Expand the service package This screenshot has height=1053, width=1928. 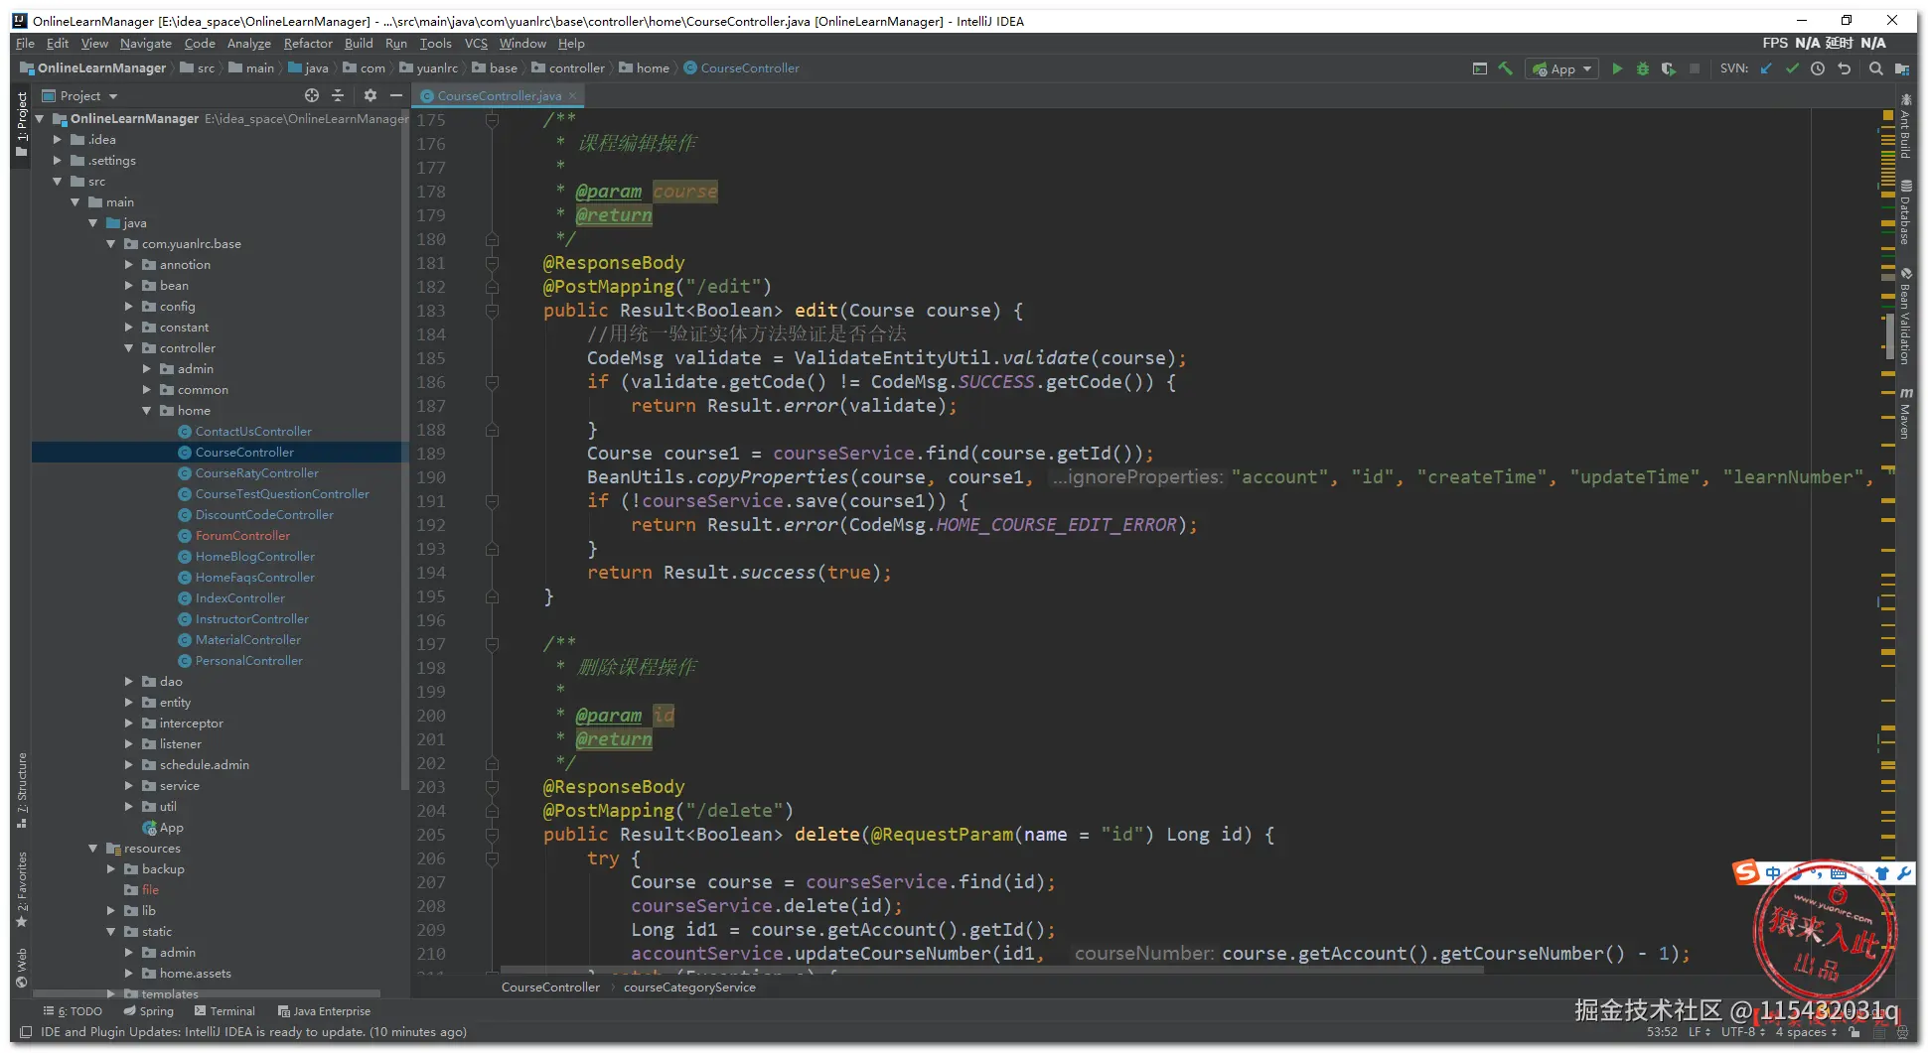click(x=129, y=786)
